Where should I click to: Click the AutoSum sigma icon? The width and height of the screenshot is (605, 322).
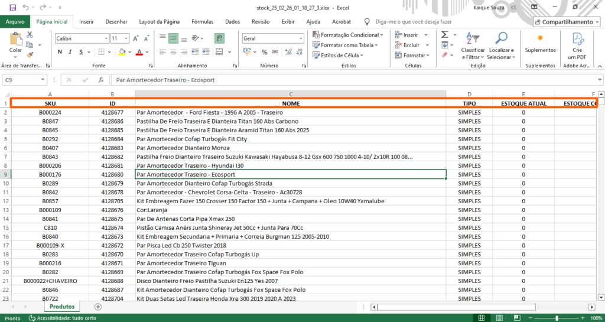point(444,35)
